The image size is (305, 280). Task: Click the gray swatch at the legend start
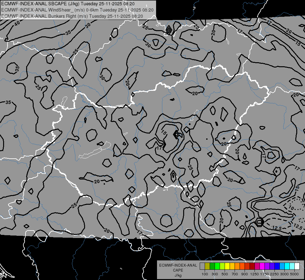point(202,266)
